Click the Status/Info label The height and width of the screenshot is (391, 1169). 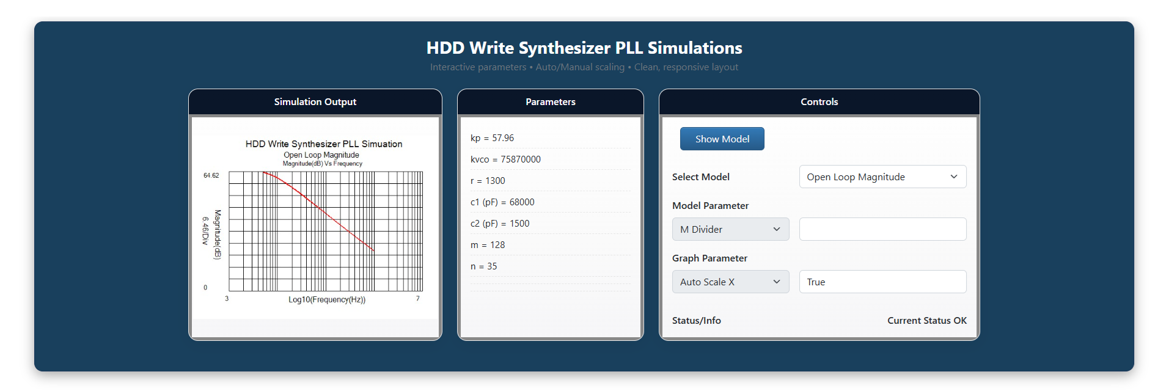pyautogui.click(x=696, y=321)
